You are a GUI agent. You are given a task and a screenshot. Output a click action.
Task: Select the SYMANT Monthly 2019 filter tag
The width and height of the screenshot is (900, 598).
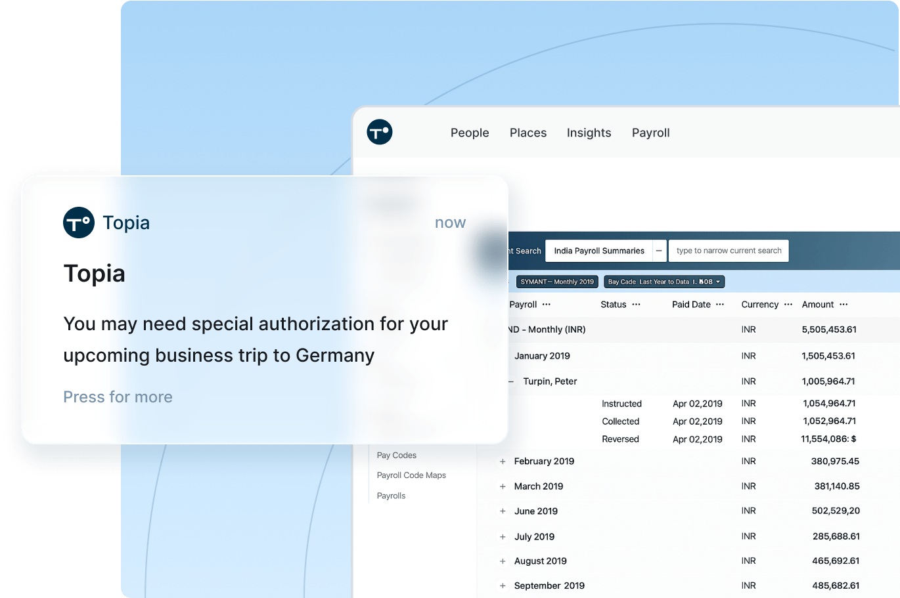(x=557, y=282)
